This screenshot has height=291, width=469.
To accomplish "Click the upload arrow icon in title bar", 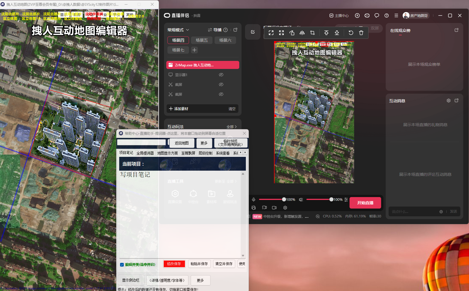I will (x=357, y=16).
